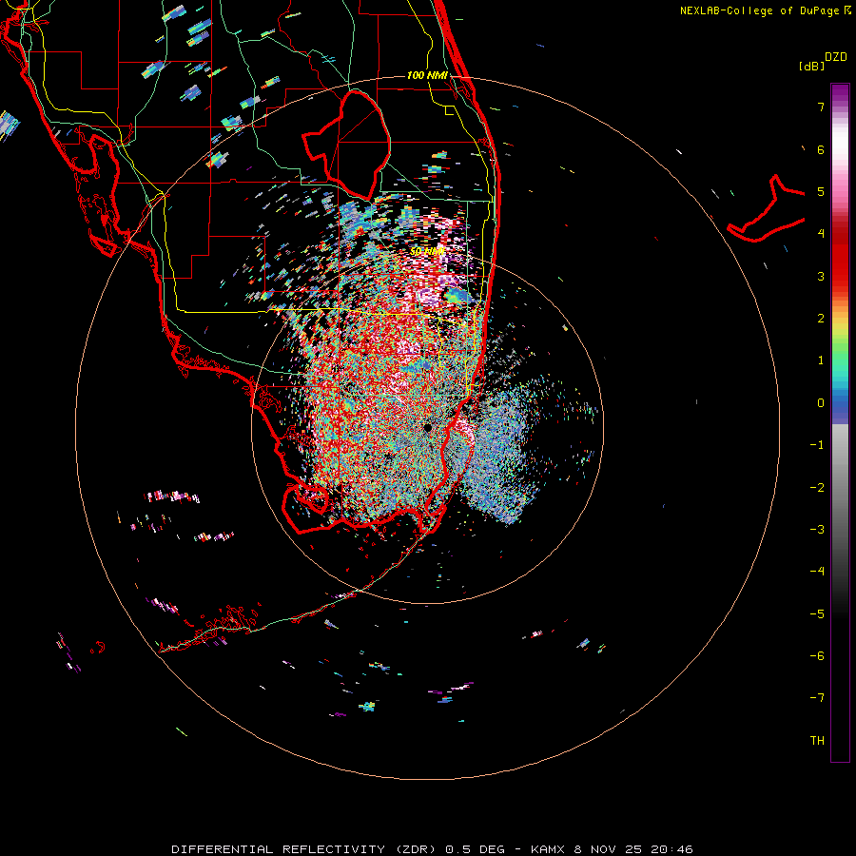Click the 1 value on the colorbar scale

[x=821, y=360]
